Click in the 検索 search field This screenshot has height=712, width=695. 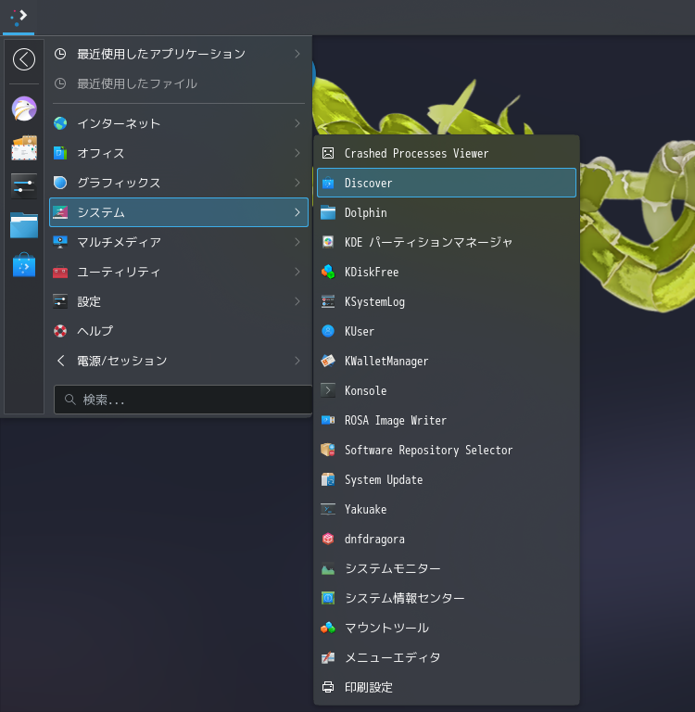coord(183,400)
